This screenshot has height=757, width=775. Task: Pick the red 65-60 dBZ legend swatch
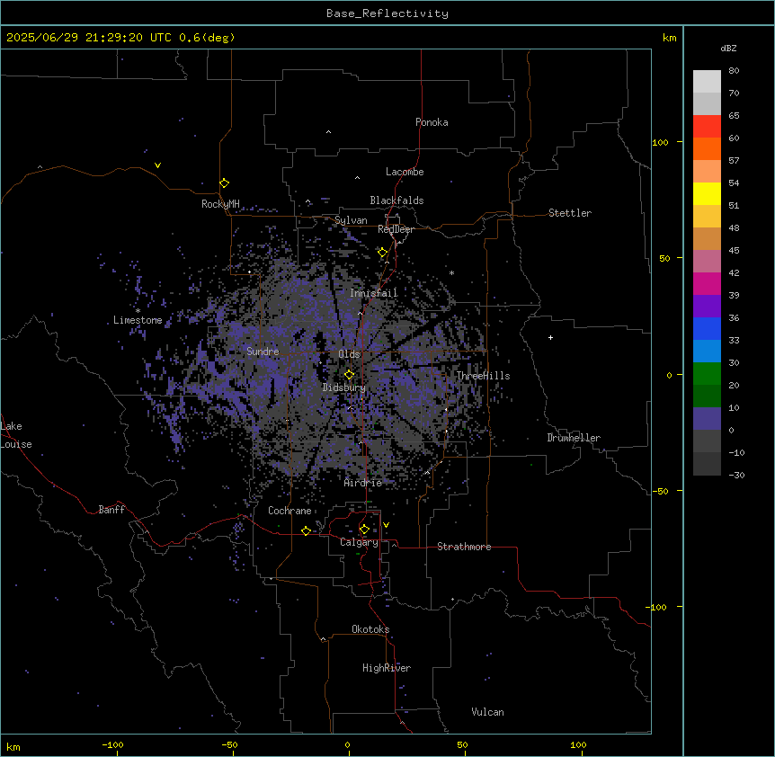707,126
